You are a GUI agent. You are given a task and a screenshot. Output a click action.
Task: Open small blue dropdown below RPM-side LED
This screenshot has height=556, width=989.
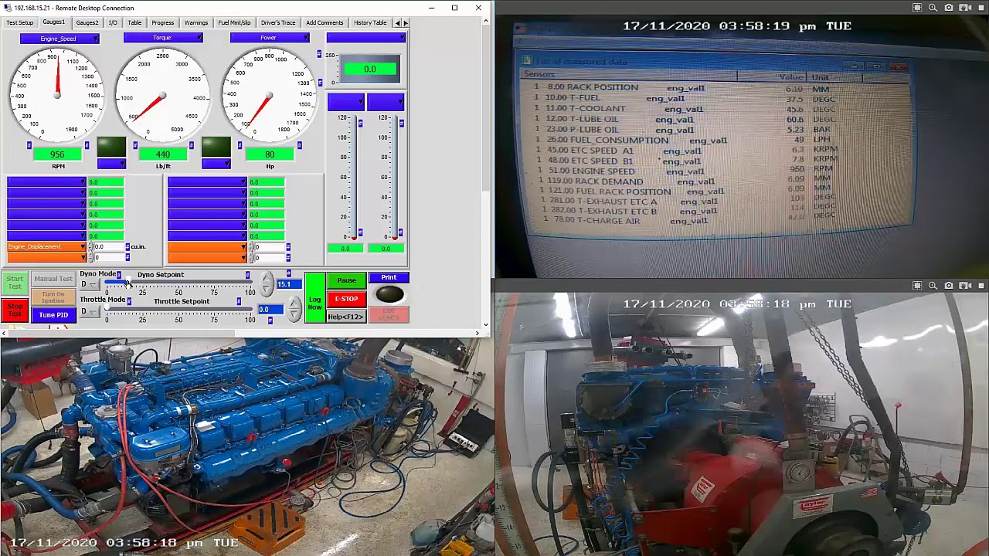111,163
